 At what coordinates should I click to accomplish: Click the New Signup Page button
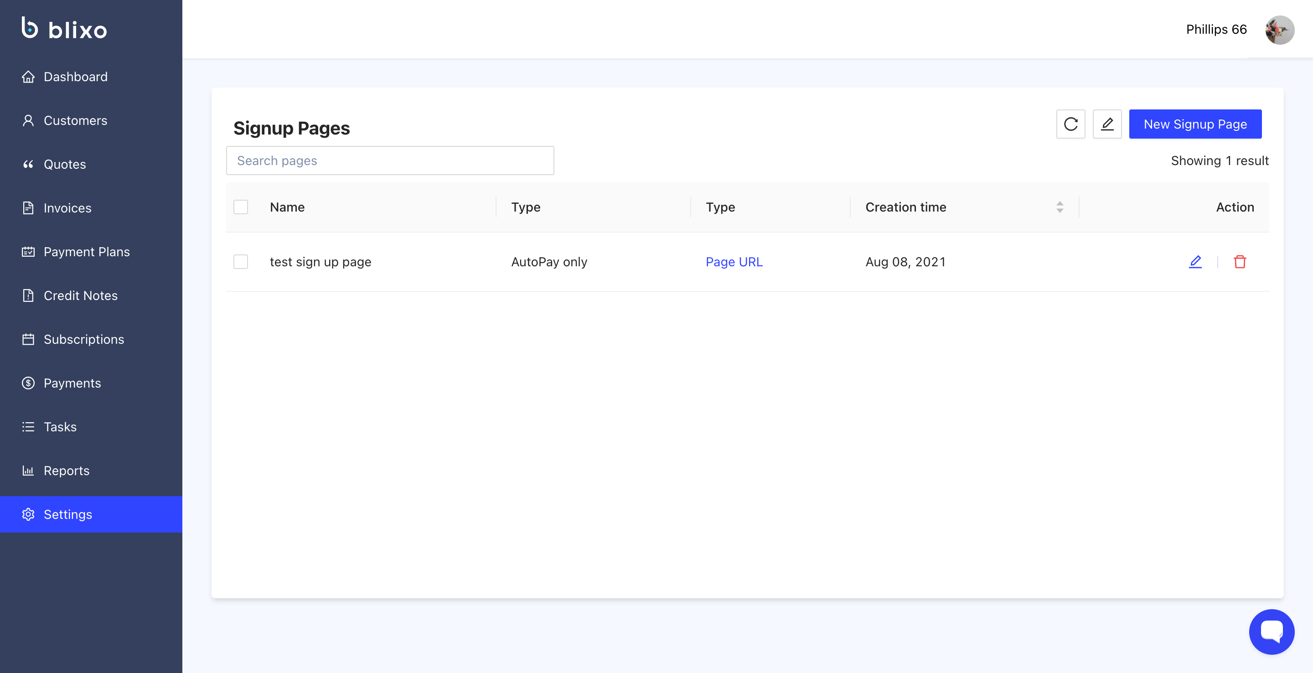pyautogui.click(x=1195, y=124)
